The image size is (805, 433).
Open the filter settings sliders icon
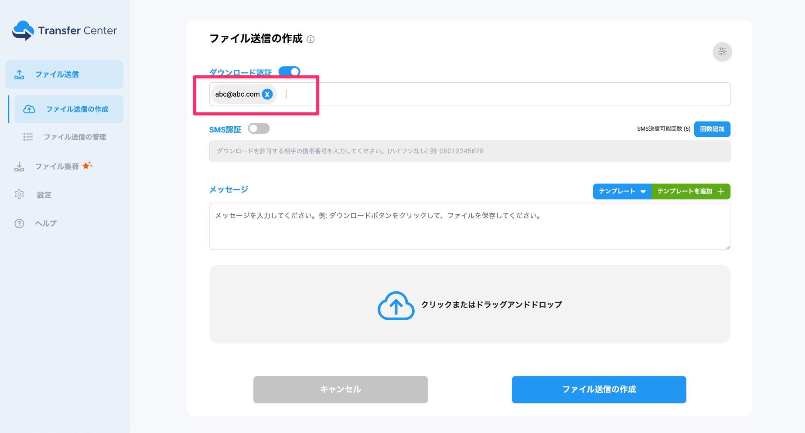click(722, 52)
